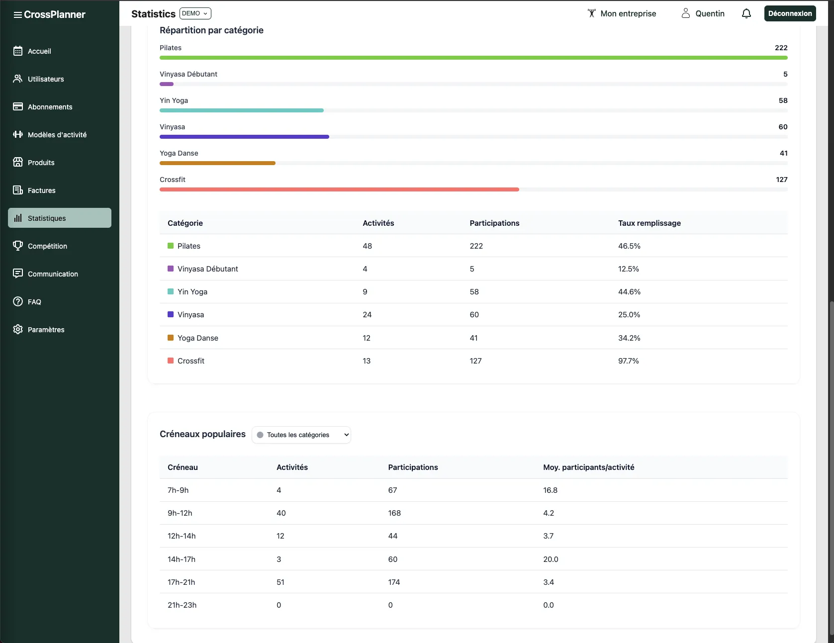The height and width of the screenshot is (643, 834).
Task: Select the Modèles d'activité dumbbell icon
Action: click(18, 134)
